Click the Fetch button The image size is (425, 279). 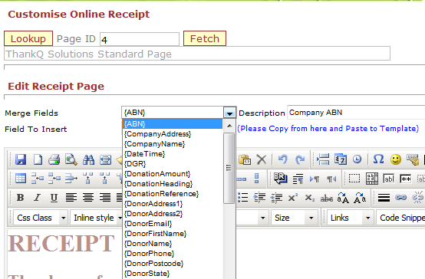[x=205, y=38]
